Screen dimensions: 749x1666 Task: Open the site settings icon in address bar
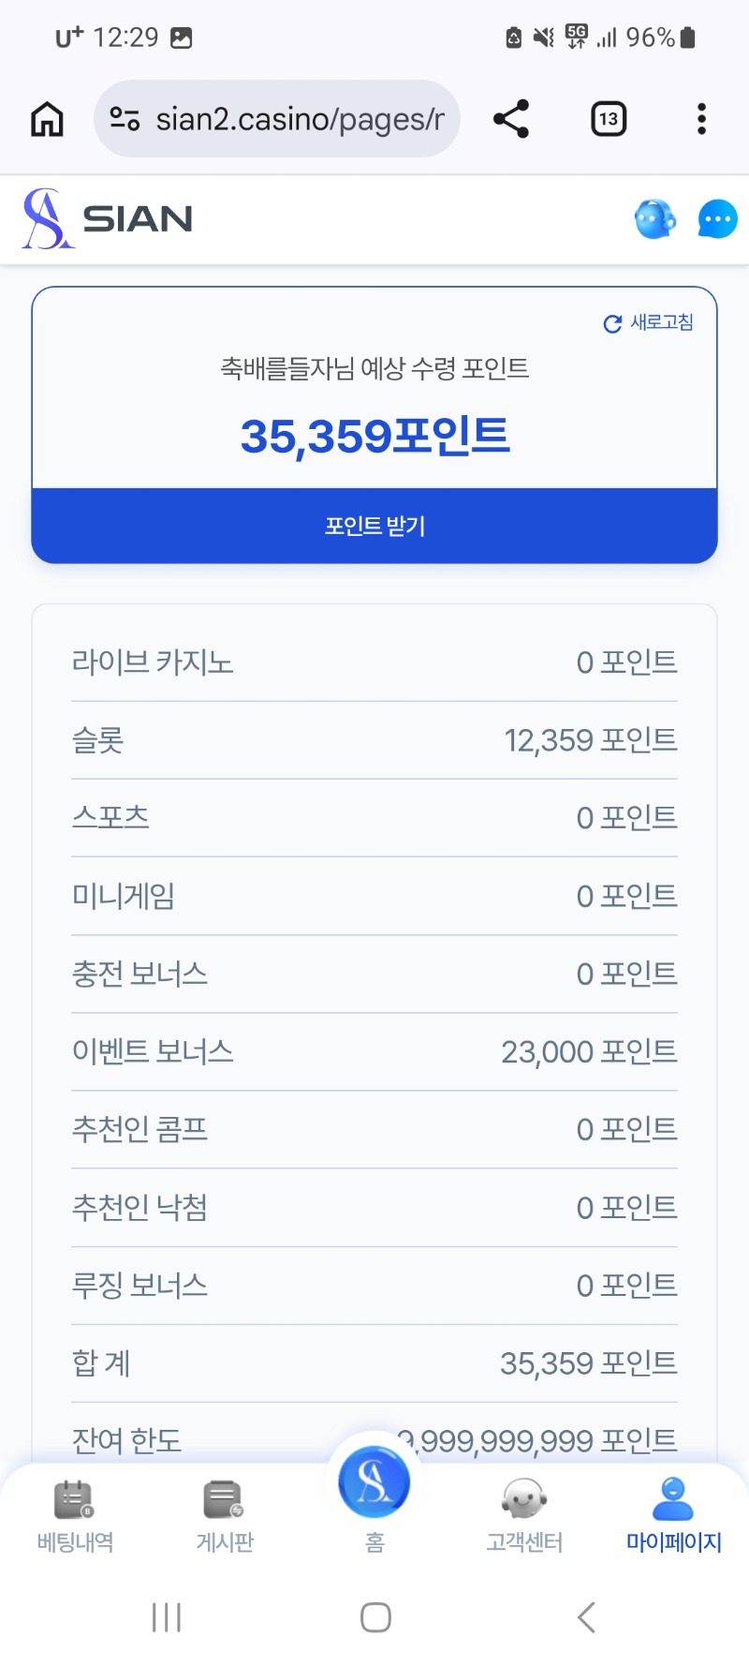click(125, 119)
